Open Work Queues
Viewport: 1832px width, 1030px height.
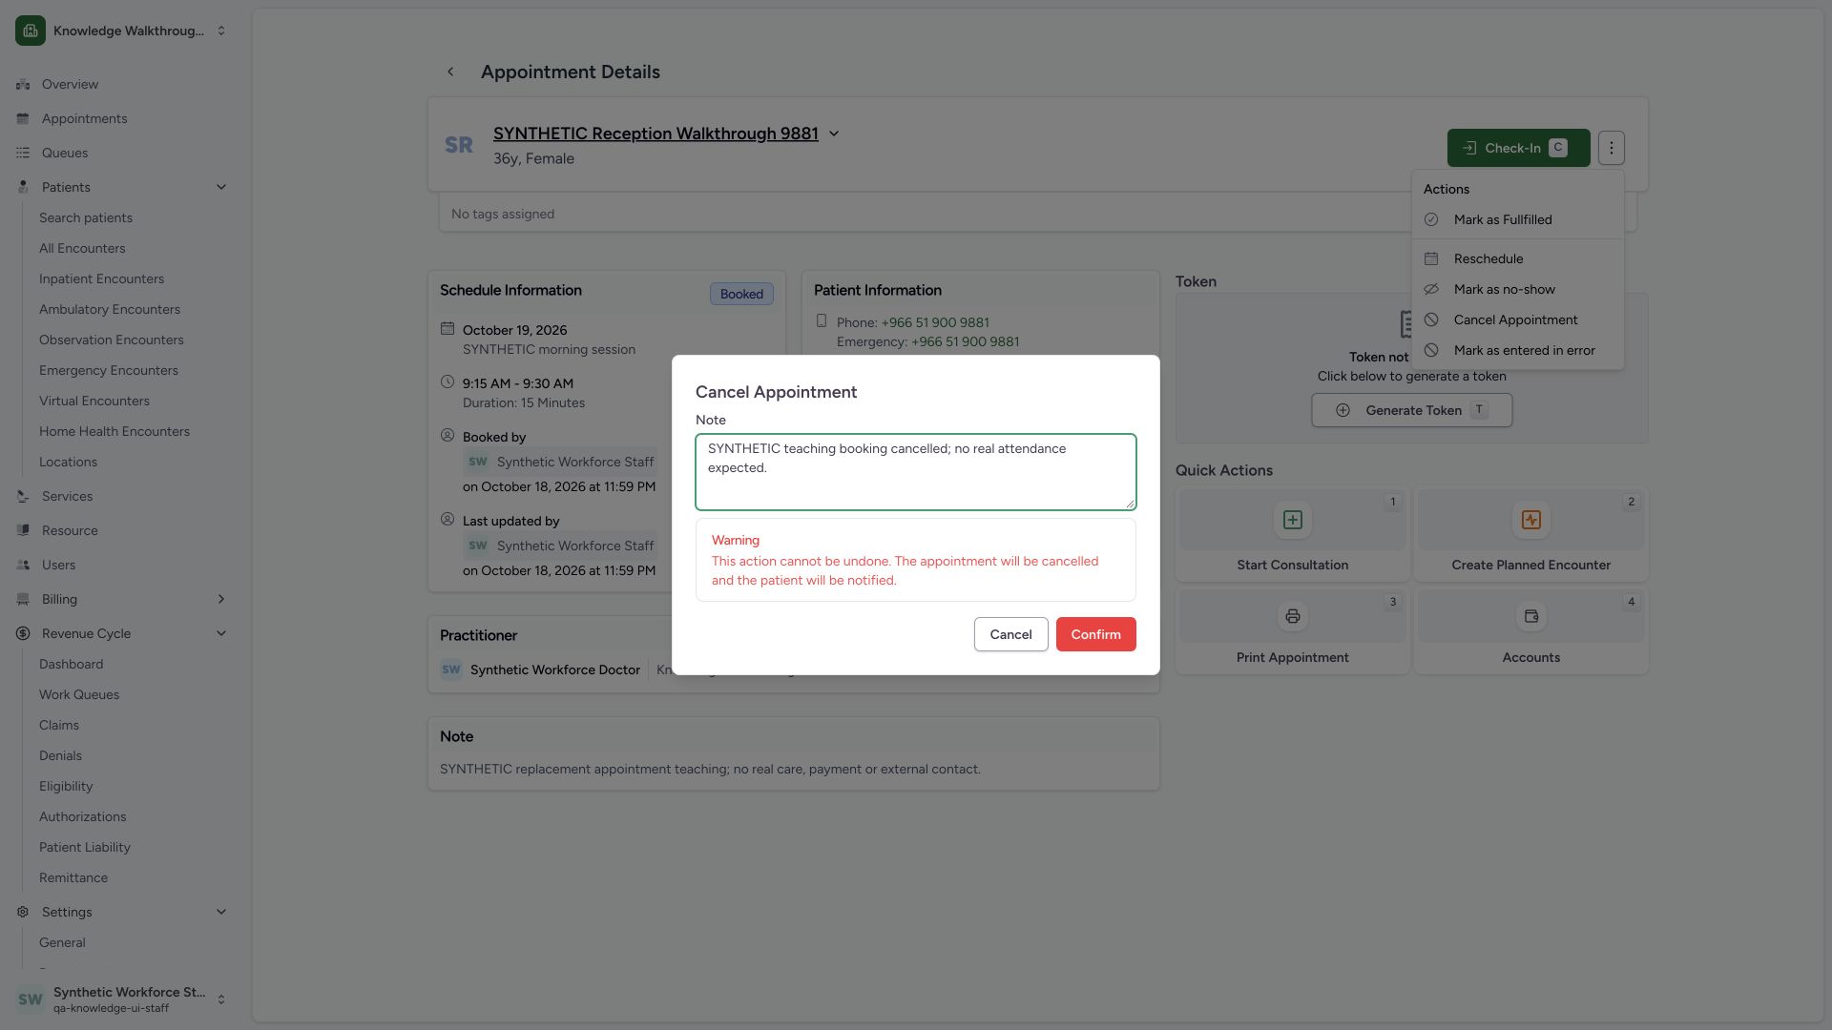pos(79,694)
